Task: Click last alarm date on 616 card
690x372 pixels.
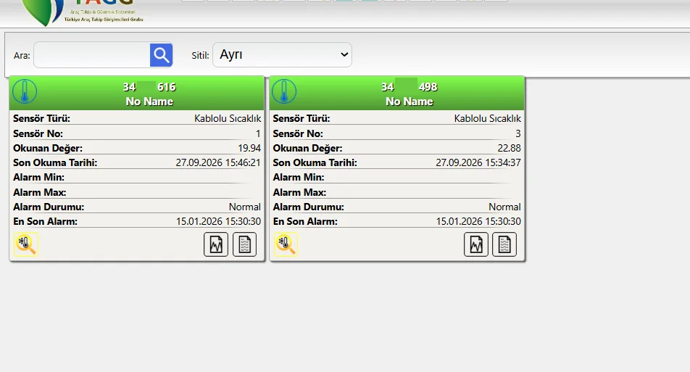Action: pos(218,221)
